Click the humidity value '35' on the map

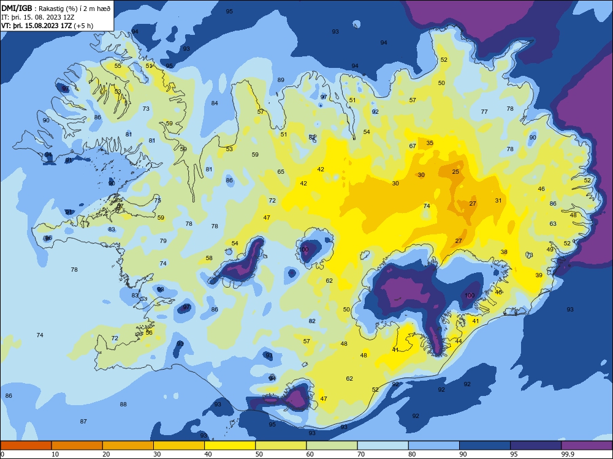430,143
